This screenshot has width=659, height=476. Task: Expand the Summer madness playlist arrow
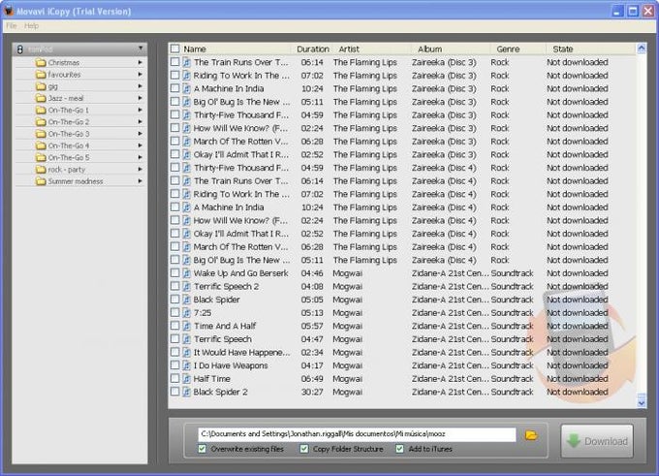point(140,181)
